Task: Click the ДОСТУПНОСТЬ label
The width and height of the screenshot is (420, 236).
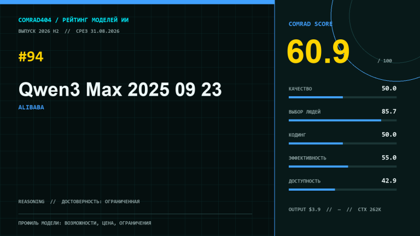Action: point(305,181)
